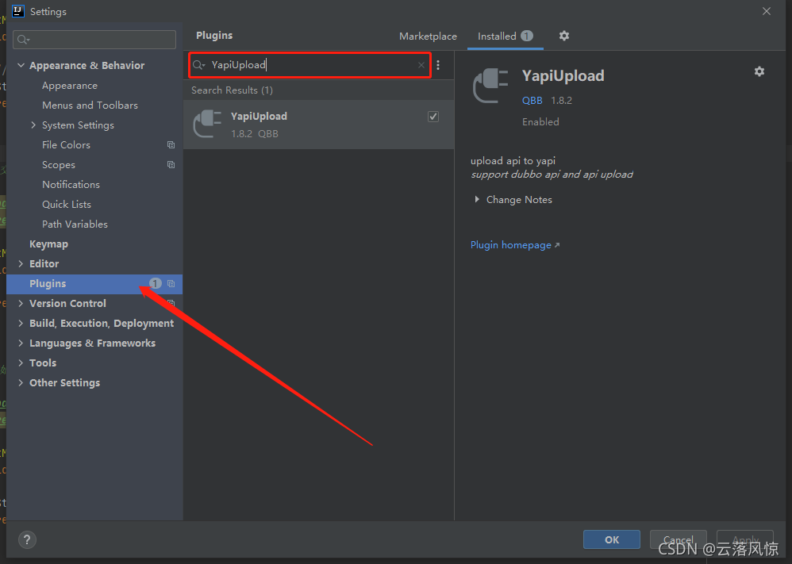Collapse the Appearance & Behavior section

[x=21, y=65]
